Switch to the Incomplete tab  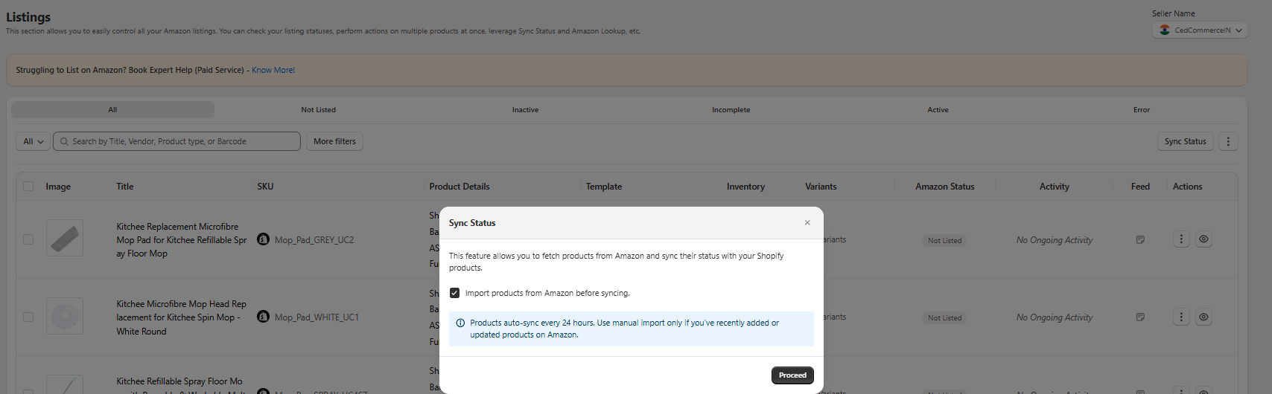click(731, 109)
